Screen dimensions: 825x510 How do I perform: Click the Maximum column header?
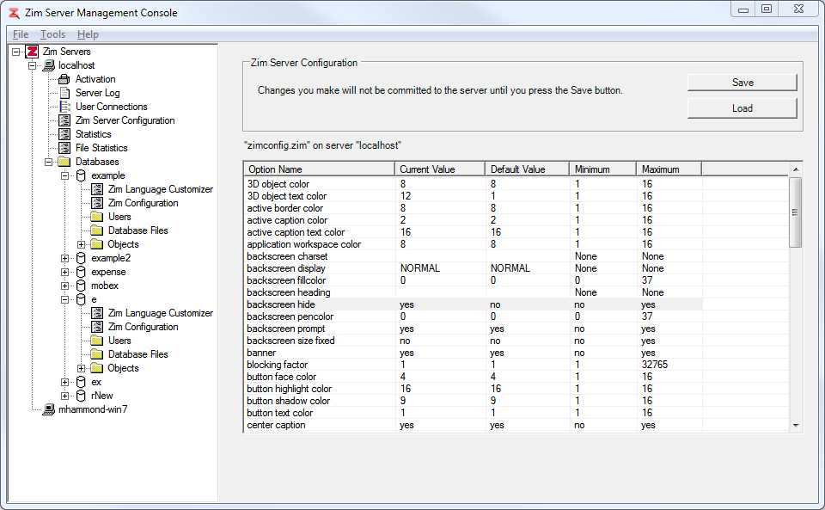[x=669, y=169]
